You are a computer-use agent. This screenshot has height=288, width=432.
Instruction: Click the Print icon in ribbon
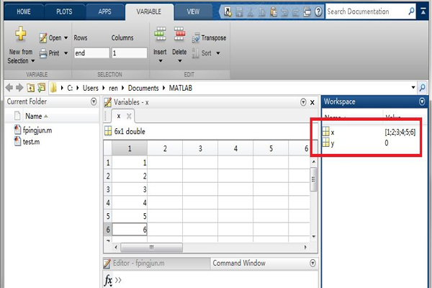pyautogui.click(x=43, y=53)
